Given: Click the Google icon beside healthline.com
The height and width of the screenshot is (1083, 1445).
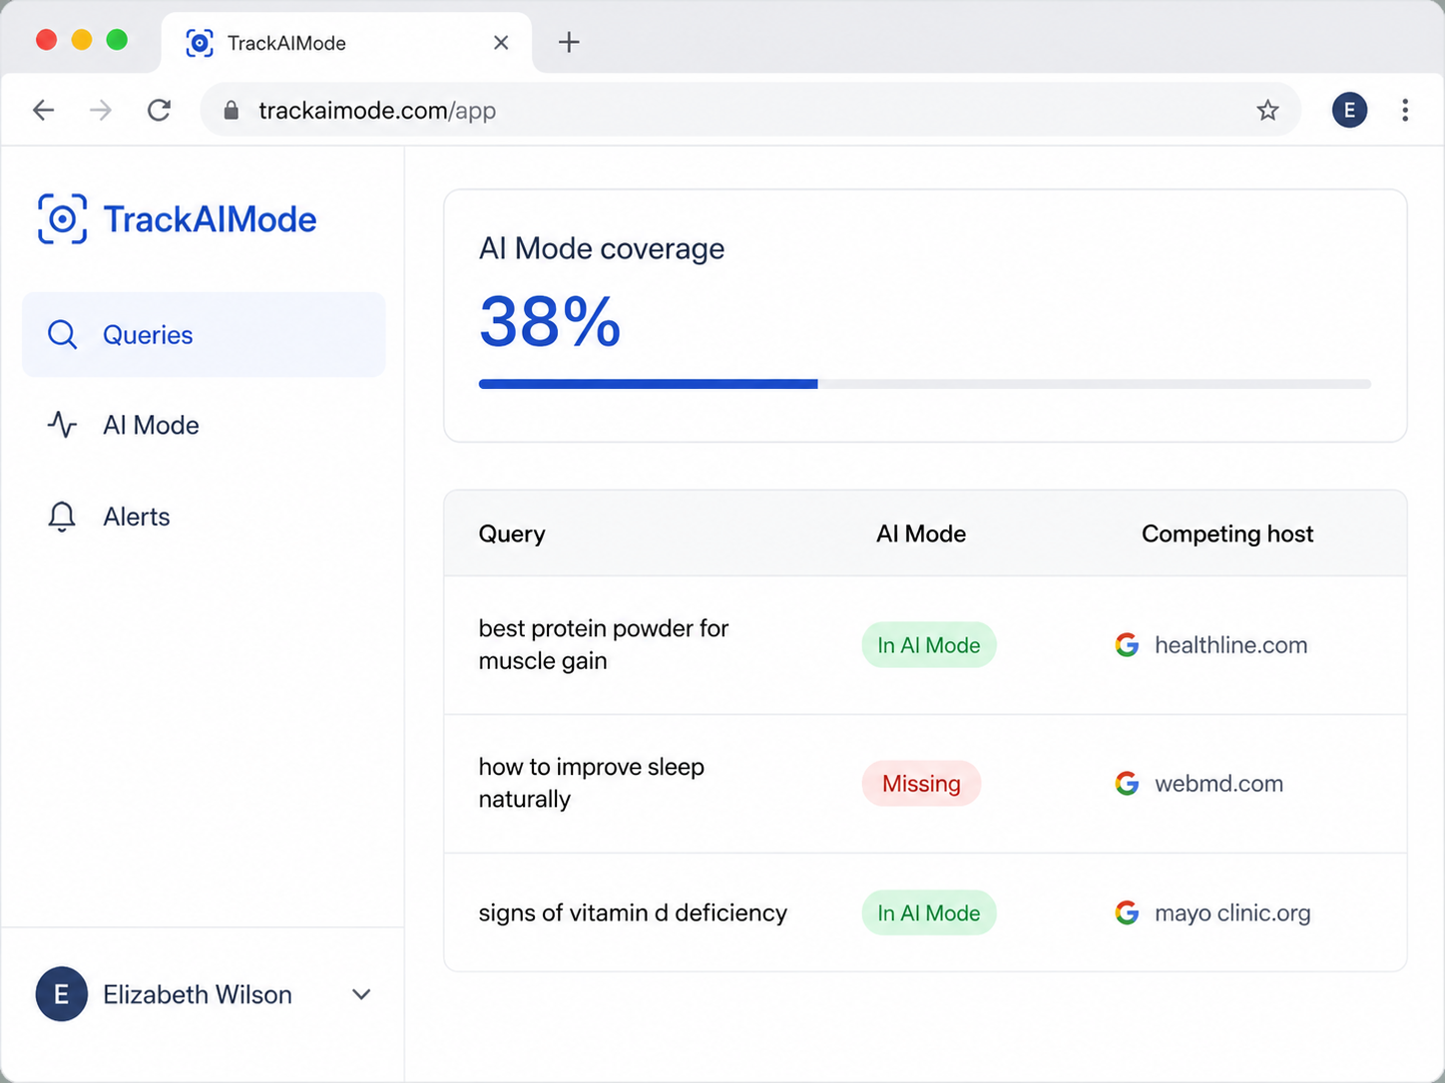Looking at the screenshot, I should pyautogui.click(x=1127, y=645).
